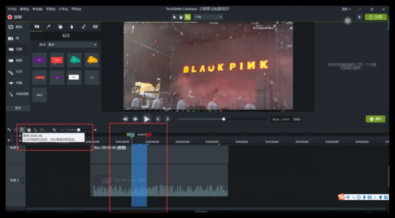
Task: Open the first menu in the menu bar
Action: click(12, 9)
